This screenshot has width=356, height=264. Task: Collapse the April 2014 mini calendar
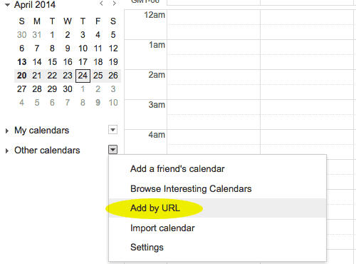(x=7, y=5)
